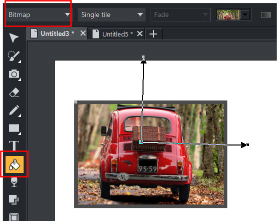Select the Transparency wine glass tool
277x221 pixels.
pos(14,182)
